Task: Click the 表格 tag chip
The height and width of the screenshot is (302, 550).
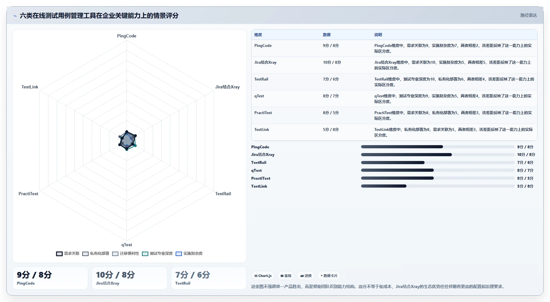Action: (286, 276)
